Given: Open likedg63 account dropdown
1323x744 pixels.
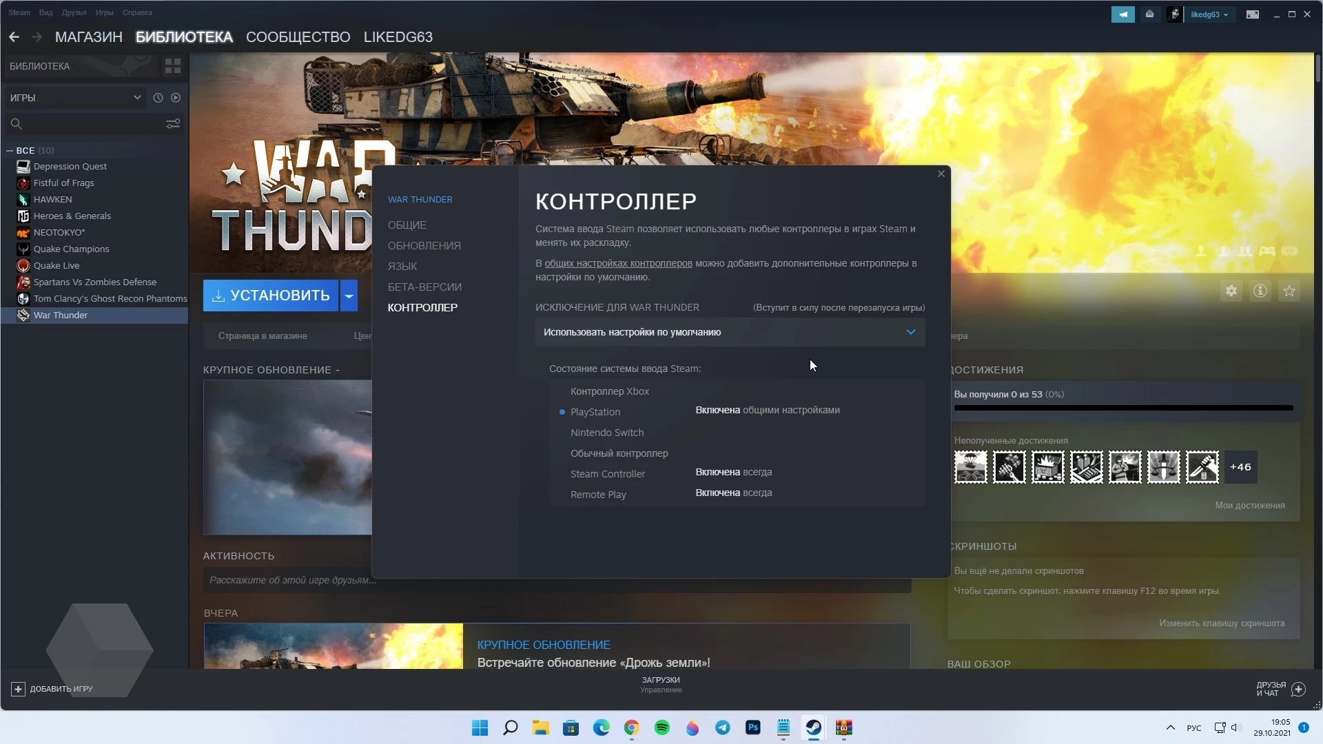Looking at the screenshot, I should pyautogui.click(x=1209, y=14).
